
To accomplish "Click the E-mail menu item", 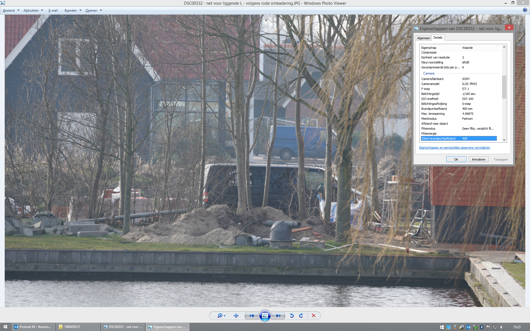I will 53,10.
